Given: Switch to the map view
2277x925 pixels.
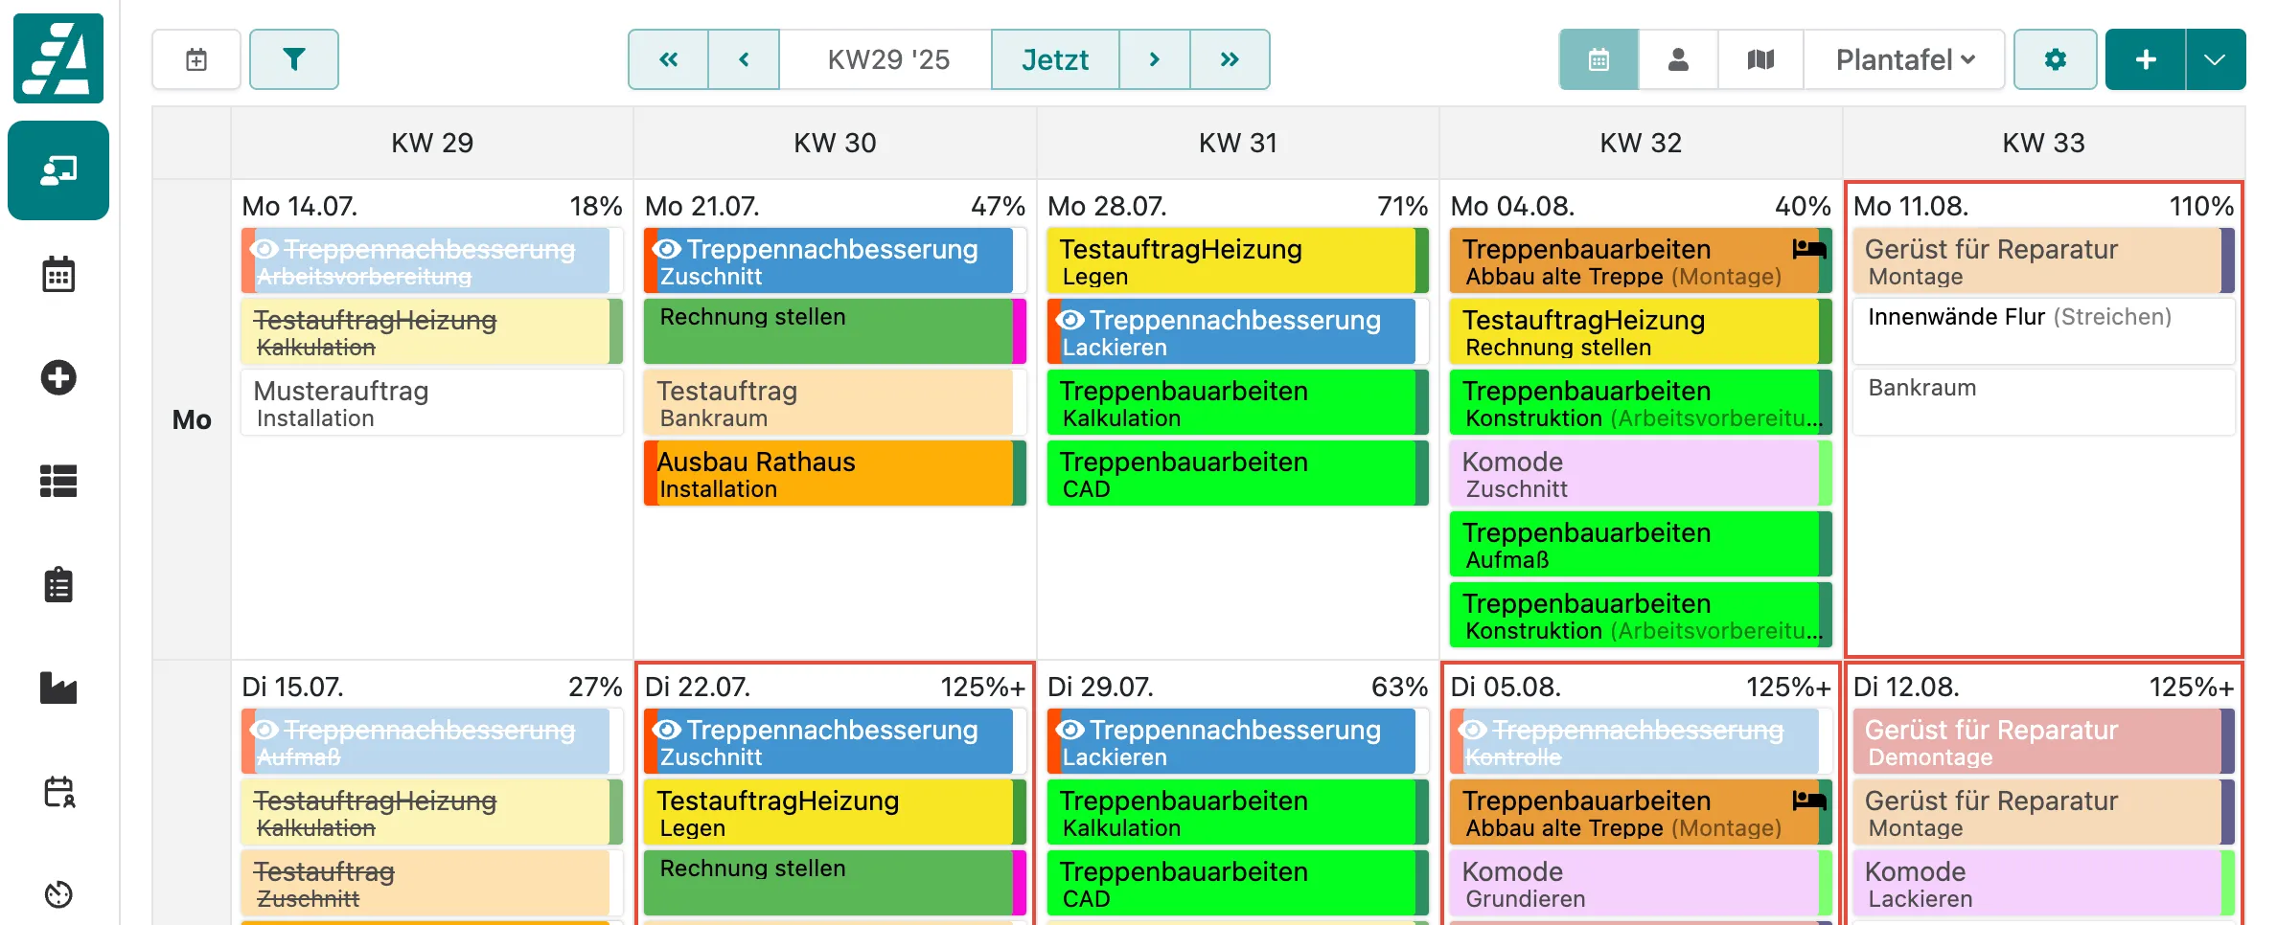Looking at the screenshot, I should pyautogui.click(x=1760, y=59).
